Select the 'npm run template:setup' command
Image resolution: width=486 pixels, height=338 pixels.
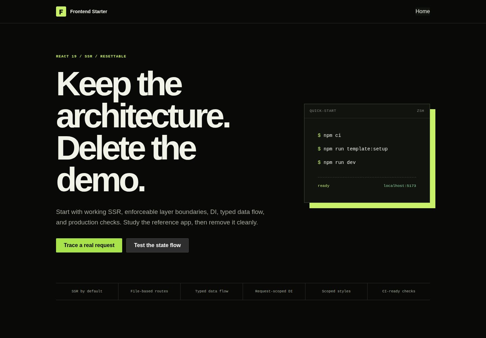(x=353, y=149)
